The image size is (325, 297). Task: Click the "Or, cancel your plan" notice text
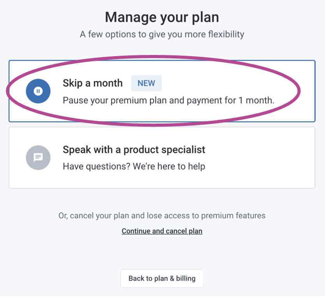(x=162, y=216)
